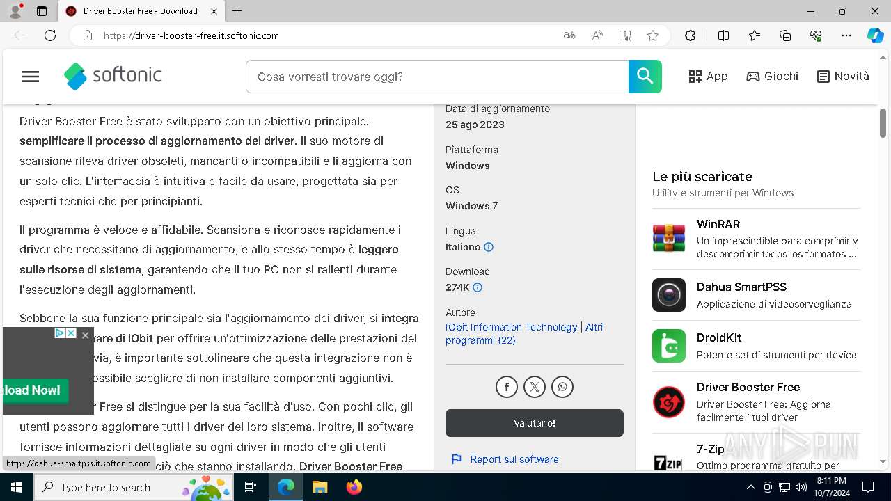The image size is (891, 501).
Task: Click the taskbar search box
Action: [134, 487]
